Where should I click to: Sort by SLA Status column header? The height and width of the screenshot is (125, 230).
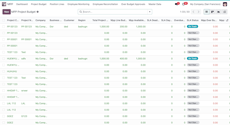[x=192, y=20]
